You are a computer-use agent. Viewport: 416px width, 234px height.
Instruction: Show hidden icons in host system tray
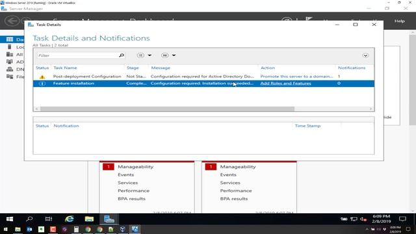point(367,229)
